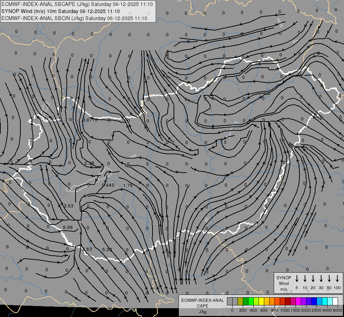Click the wind arrow above the 100 m/s label
The image size is (344, 317).
(337, 279)
